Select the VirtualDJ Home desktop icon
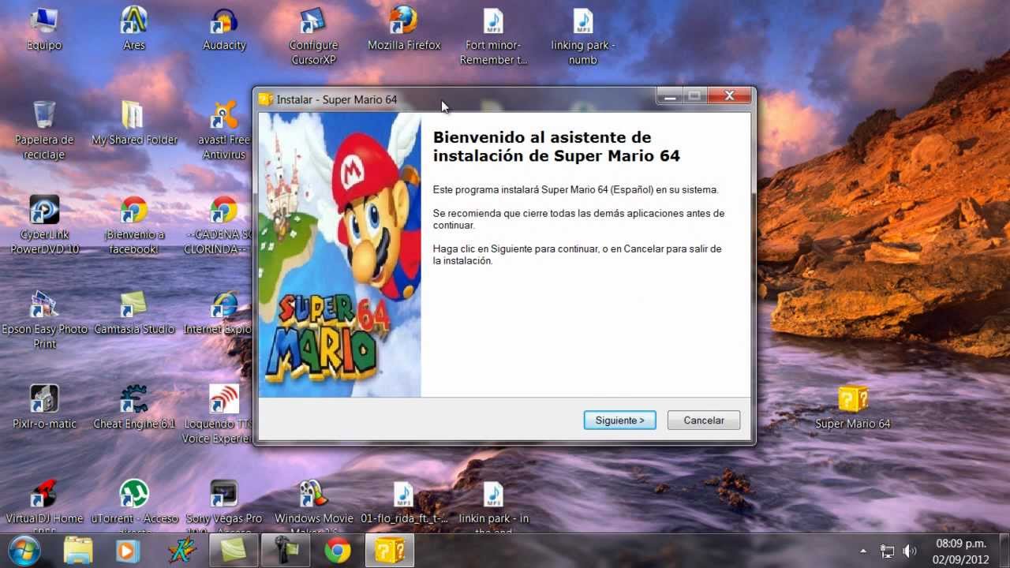This screenshot has height=568, width=1010. pyautogui.click(x=44, y=506)
